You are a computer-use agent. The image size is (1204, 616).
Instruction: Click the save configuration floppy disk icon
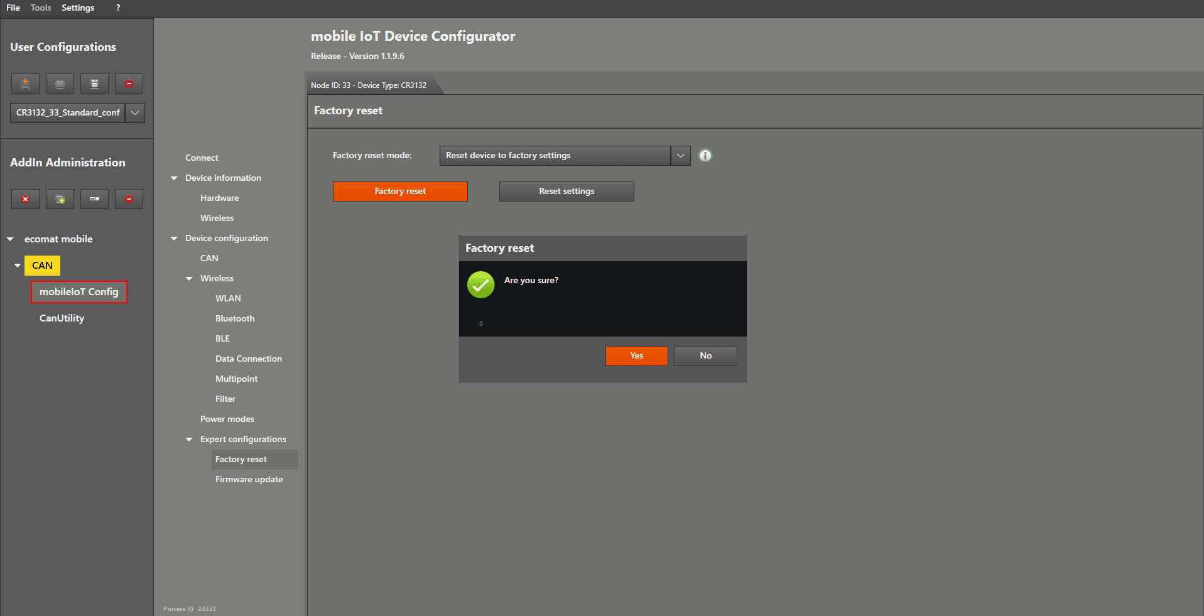[94, 84]
